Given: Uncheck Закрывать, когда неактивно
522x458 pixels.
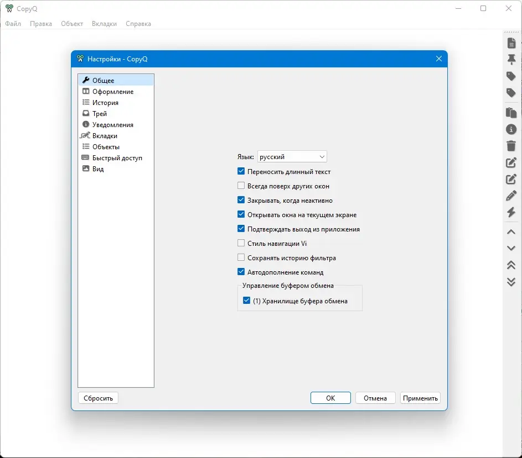Looking at the screenshot, I should click(x=241, y=200).
